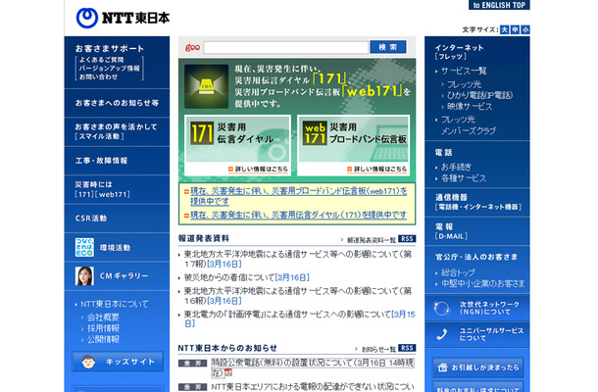Viewport: 598px width, 392px height.
Task: Open インターネット フレッツ heading
Action: [459, 52]
